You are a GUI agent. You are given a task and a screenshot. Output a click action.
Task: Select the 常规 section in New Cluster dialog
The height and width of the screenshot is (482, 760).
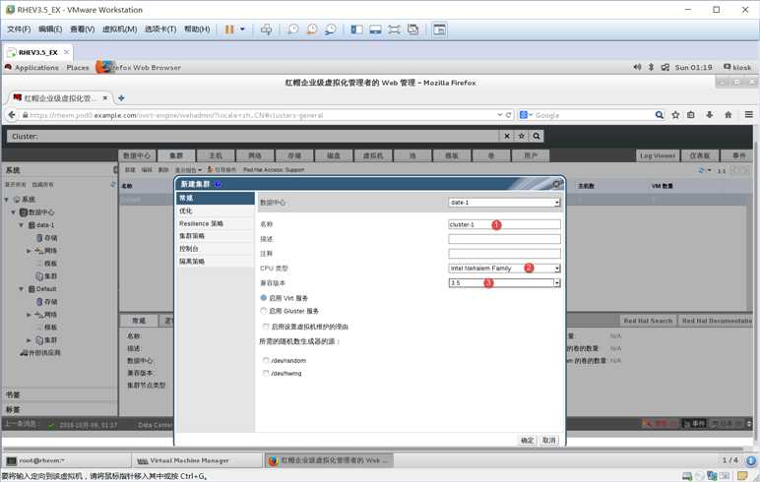click(x=216, y=198)
